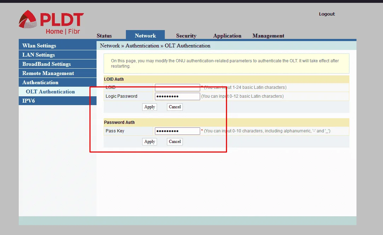
Task: Cancel the Password Auth changes
Action: coord(175,142)
